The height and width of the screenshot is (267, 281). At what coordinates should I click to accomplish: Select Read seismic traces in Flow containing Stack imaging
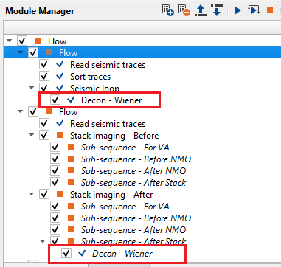click(x=108, y=124)
